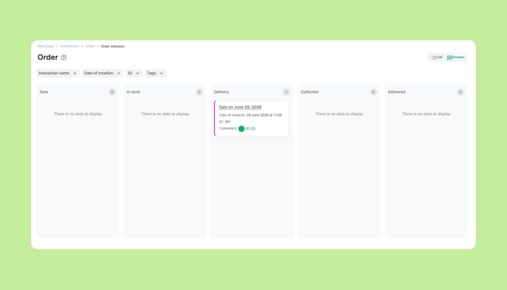Click the In work column header

[133, 92]
